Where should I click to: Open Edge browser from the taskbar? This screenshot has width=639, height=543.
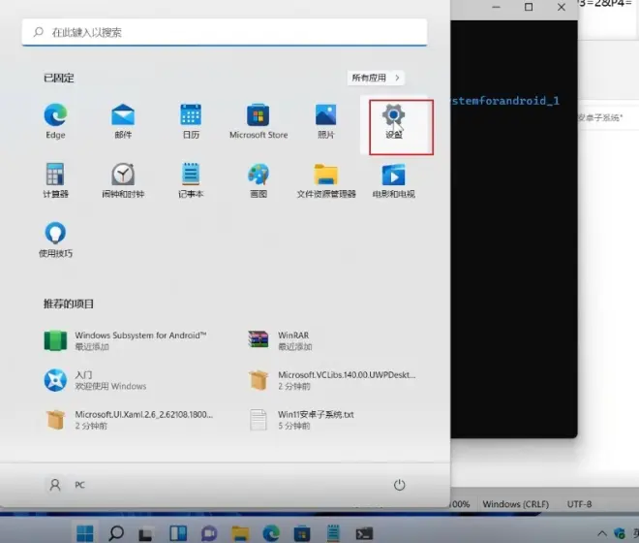271,533
